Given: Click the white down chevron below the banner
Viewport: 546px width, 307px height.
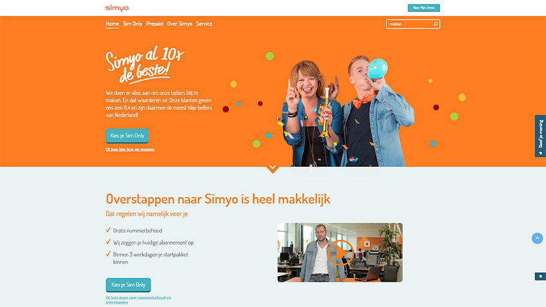Looking at the screenshot, I should [x=273, y=167].
